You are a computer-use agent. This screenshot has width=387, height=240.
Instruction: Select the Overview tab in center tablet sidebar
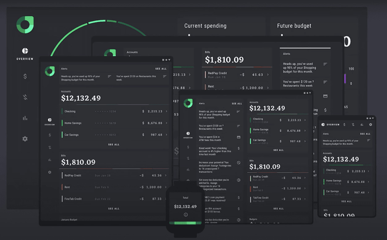[188, 135]
